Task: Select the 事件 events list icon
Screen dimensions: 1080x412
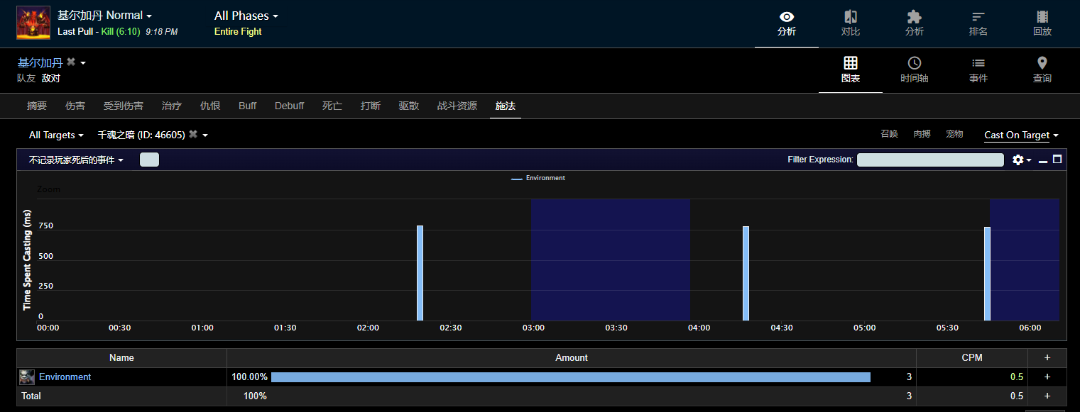Action: pos(978,69)
